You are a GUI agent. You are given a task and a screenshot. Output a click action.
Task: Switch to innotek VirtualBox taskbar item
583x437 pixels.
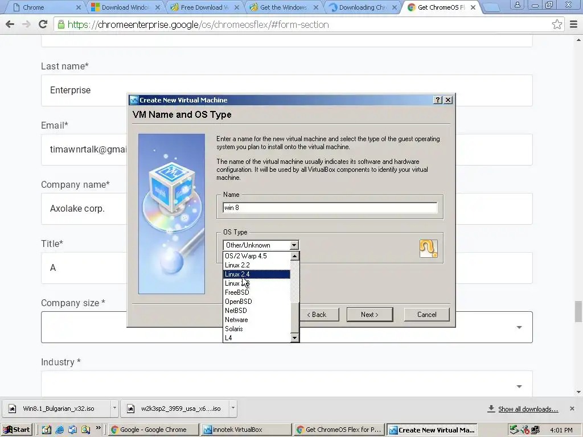pyautogui.click(x=245, y=430)
